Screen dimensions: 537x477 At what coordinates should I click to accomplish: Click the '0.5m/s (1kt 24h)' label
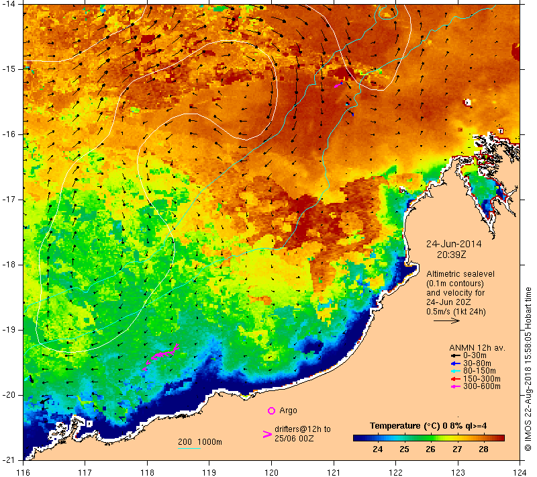[x=456, y=312]
